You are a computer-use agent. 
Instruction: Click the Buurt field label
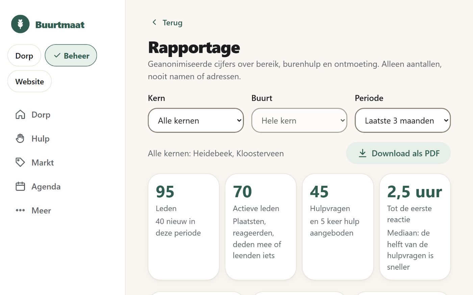[262, 98]
